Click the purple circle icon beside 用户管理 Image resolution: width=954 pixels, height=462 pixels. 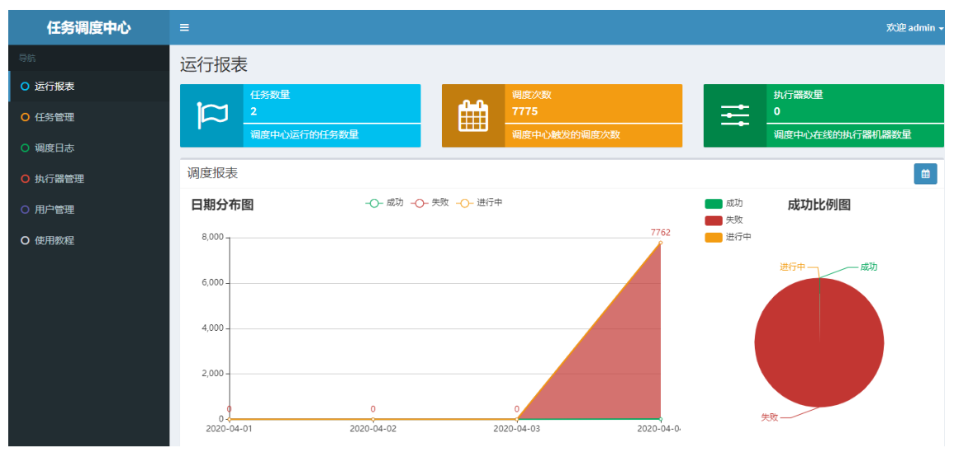25,209
